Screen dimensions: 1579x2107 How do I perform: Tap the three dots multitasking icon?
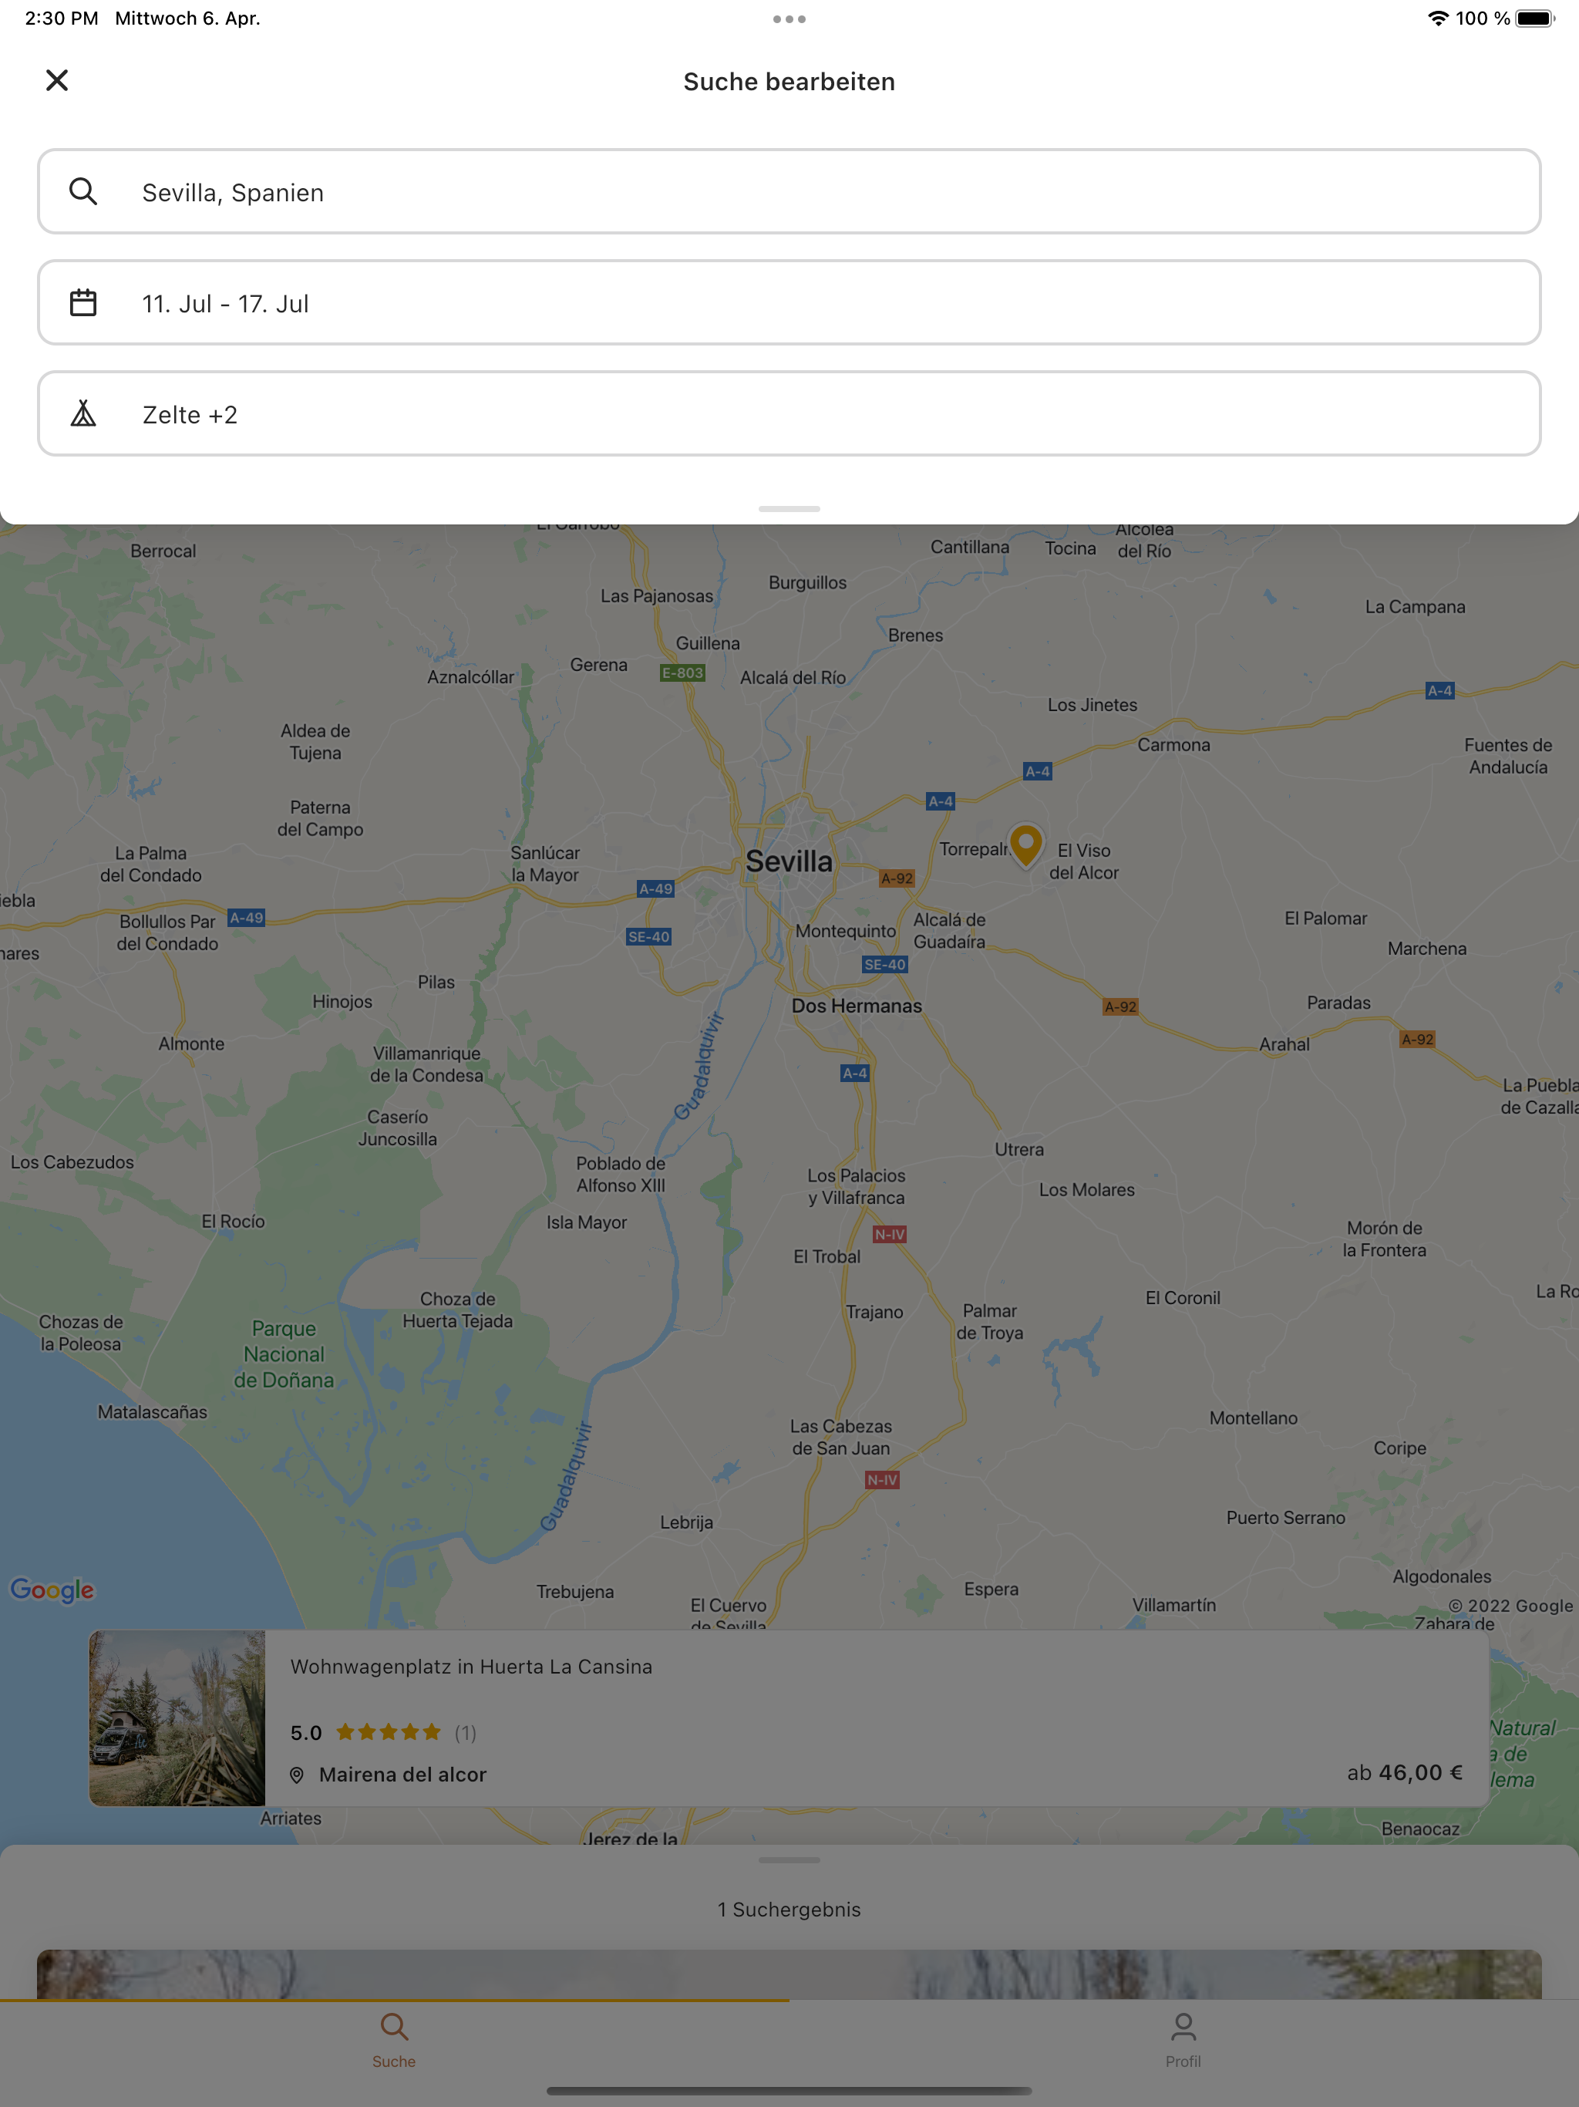(x=789, y=19)
